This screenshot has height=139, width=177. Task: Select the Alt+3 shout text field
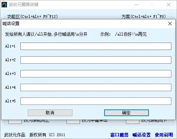pos(96,74)
